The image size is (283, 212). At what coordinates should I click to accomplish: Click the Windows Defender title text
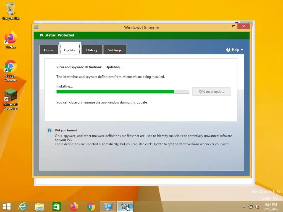tap(141, 28)
